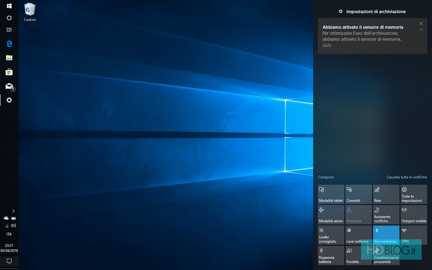Switch input language ITA
This screenshot has width=432, height=270.
(9, 234)
